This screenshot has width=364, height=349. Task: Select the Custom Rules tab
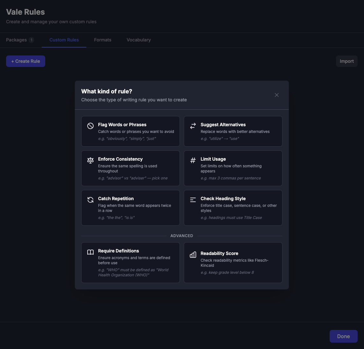[64, 40]
